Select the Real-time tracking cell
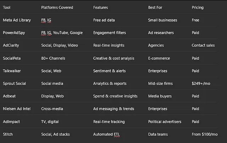Screen dimensions: 227x143 [x=109, y=122]
